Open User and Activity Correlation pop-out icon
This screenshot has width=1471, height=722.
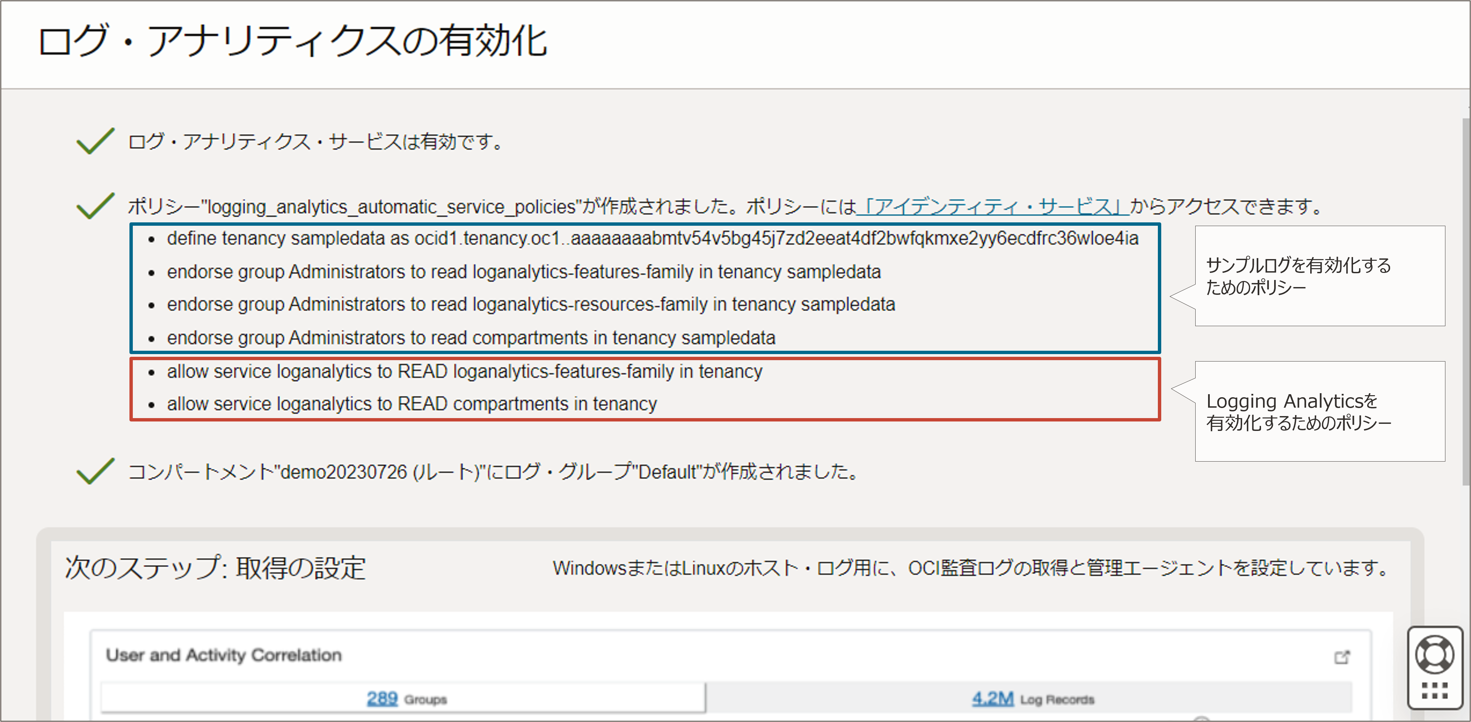(x=1341, y=657)
